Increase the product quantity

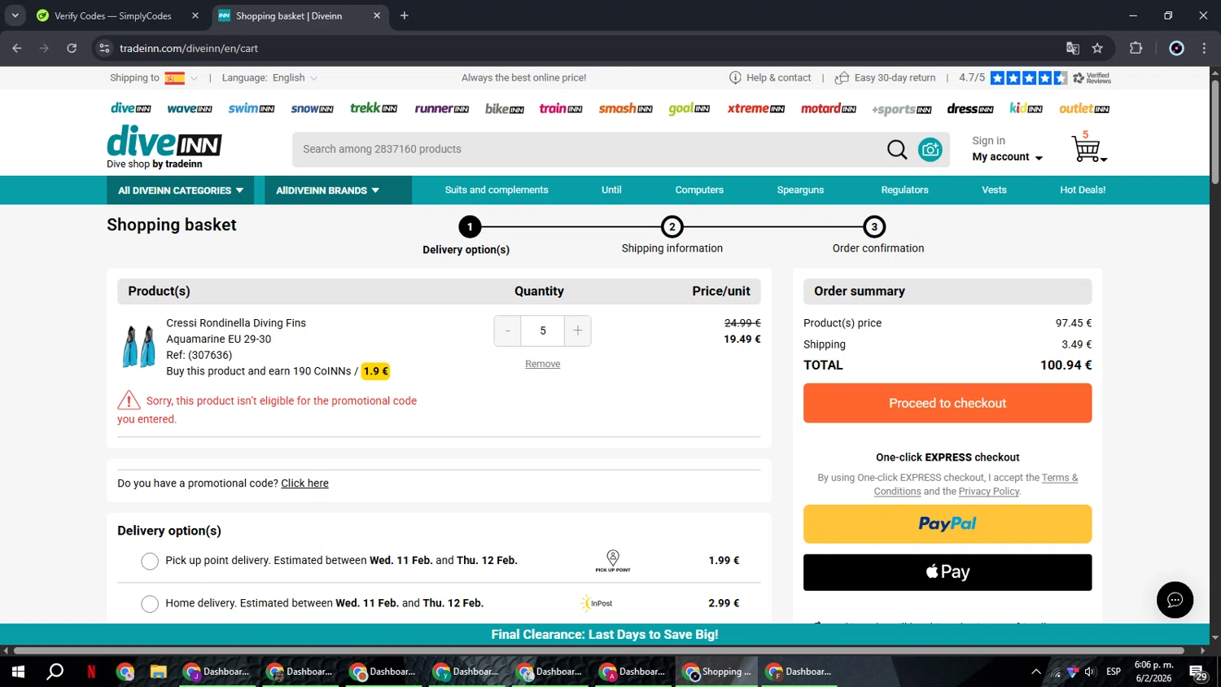[578, 330]
